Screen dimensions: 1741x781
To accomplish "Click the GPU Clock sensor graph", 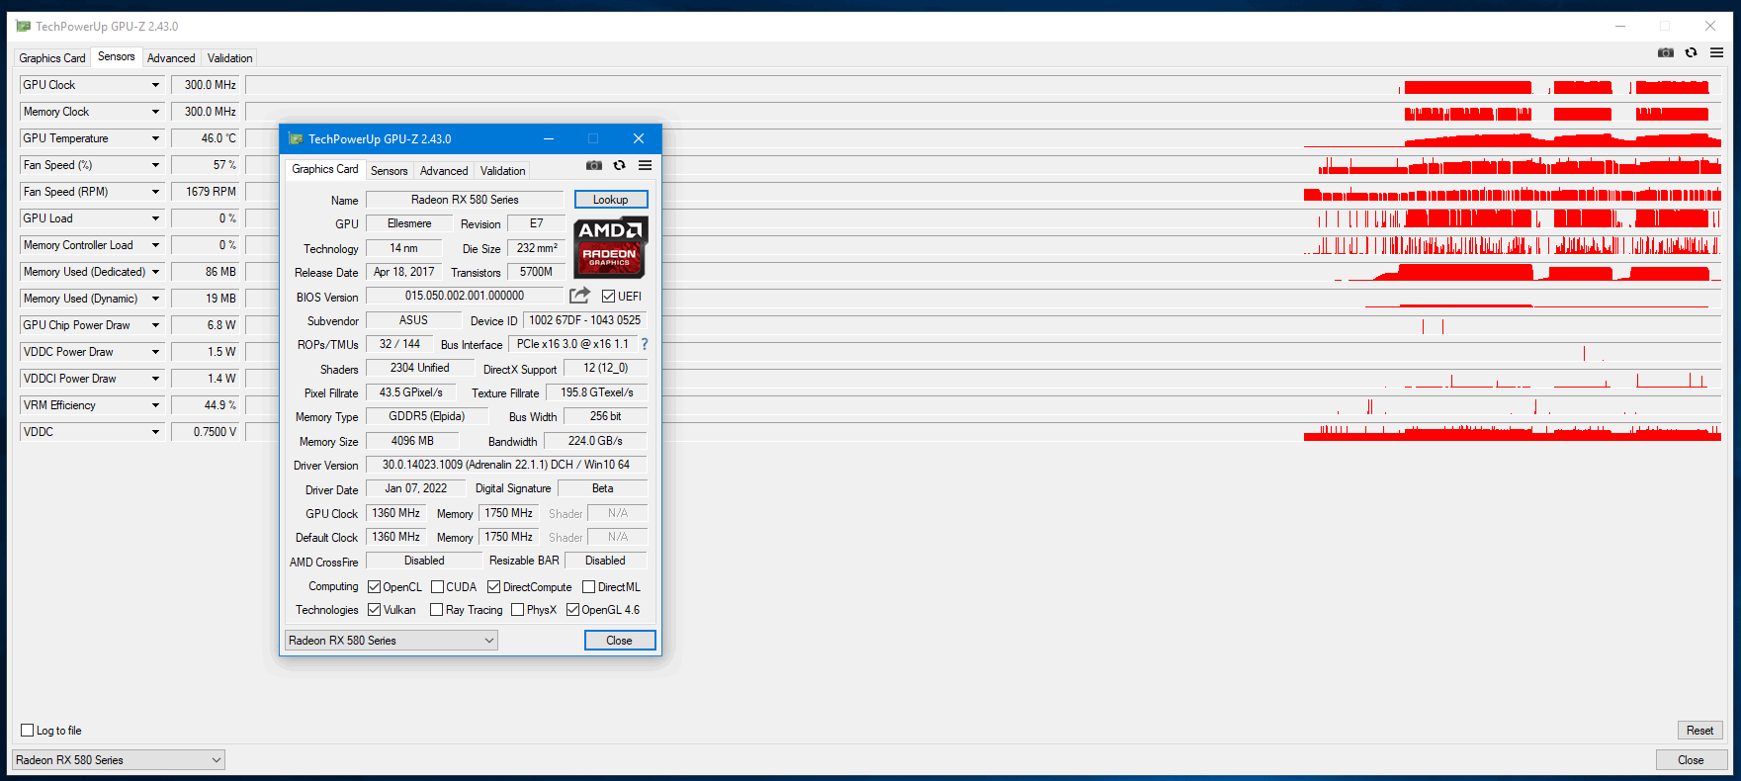I will [x=983, y=85].
